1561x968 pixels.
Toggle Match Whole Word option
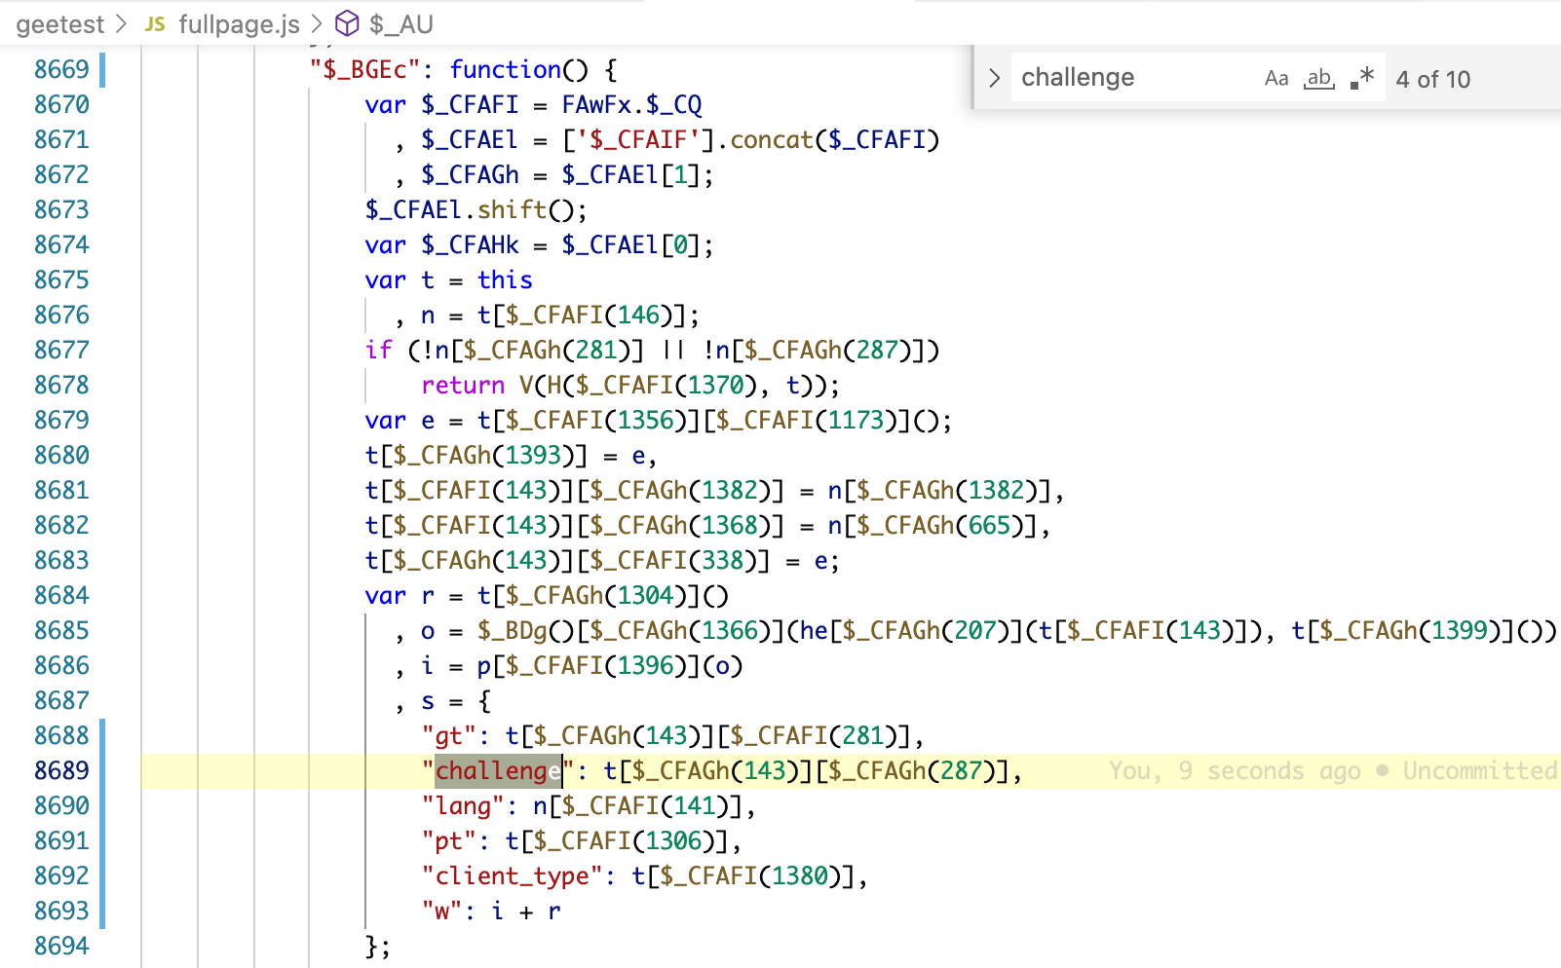point(1319,78)
